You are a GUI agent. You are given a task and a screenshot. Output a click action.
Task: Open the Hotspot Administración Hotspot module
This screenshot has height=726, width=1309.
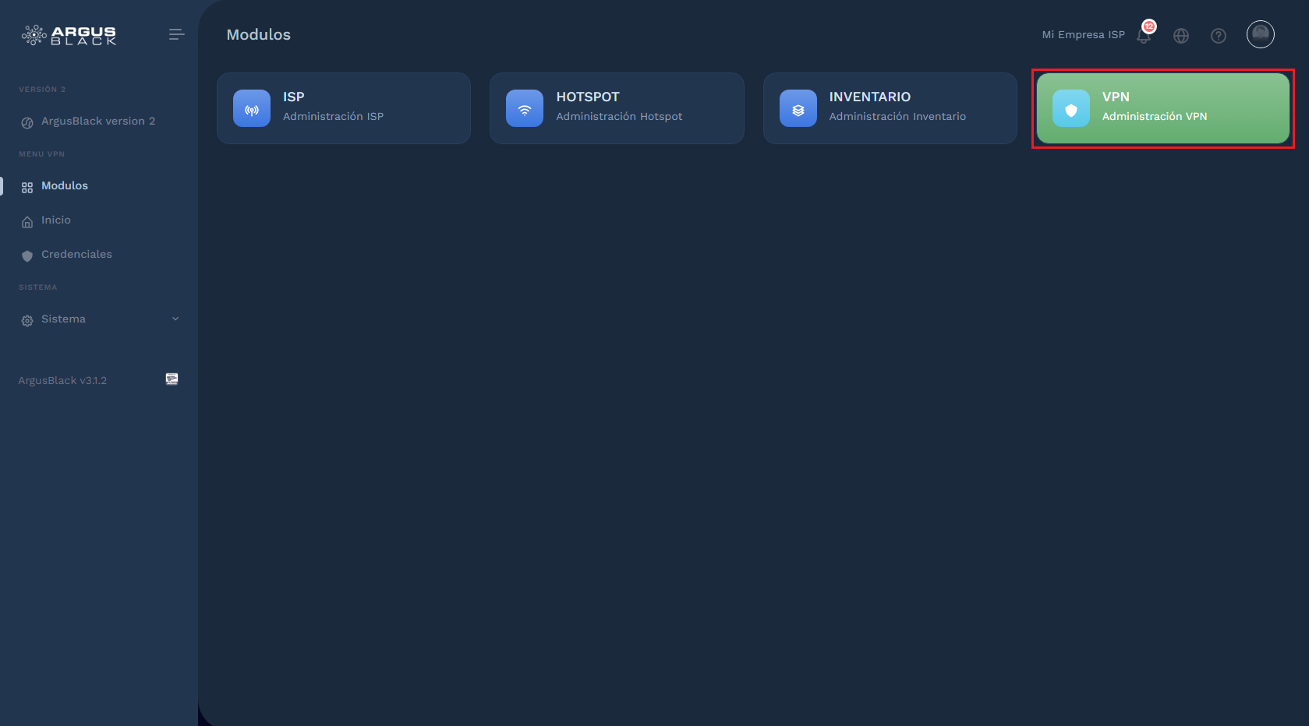tap(616, 108)
